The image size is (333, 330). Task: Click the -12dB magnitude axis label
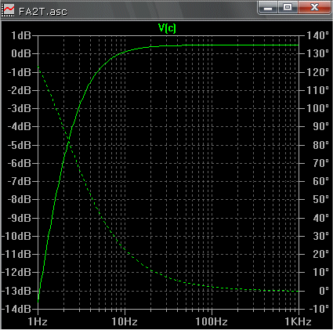click(16, 273)
